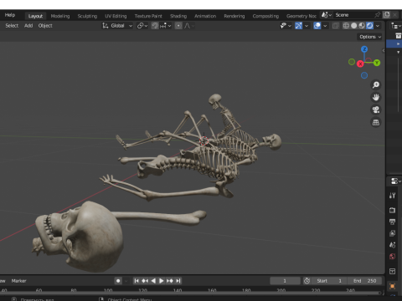This screenshot has width=402, height=301.
Task: Open the Rendering workspace tab
Action: (x=234, y=16)
